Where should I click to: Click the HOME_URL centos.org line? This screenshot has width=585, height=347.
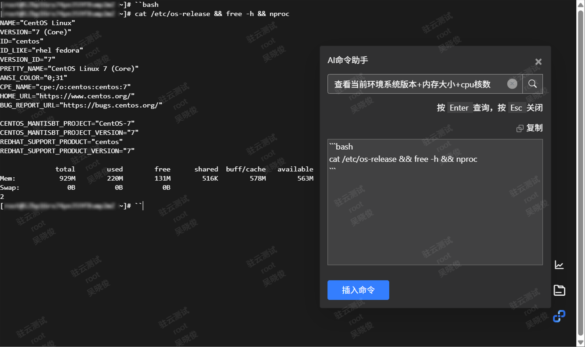pos(67,96)
